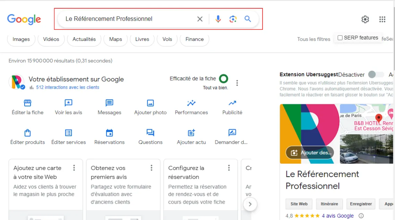Click the Ajouter actu post icon
The image size is (395, 220).
pos(191,133)
